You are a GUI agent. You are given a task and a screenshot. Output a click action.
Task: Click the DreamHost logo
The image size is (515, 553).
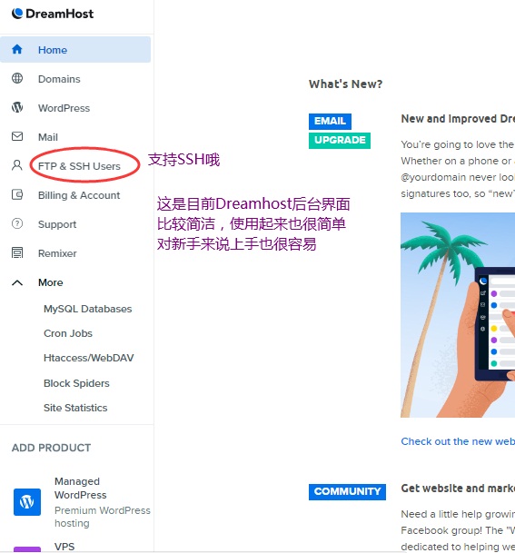53,14
